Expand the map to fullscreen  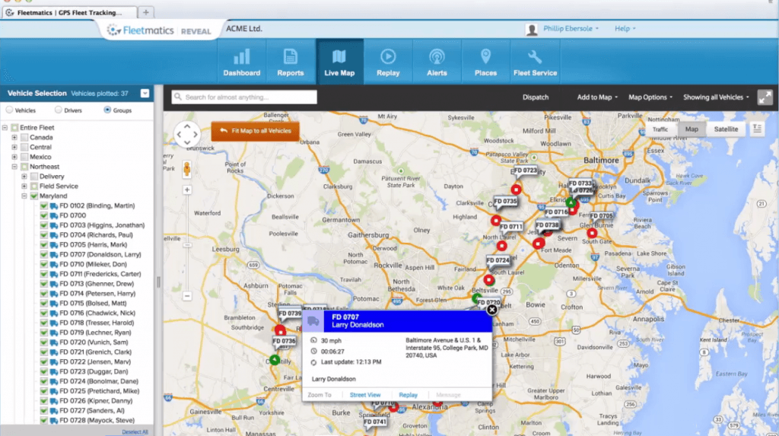click(765, 97)
